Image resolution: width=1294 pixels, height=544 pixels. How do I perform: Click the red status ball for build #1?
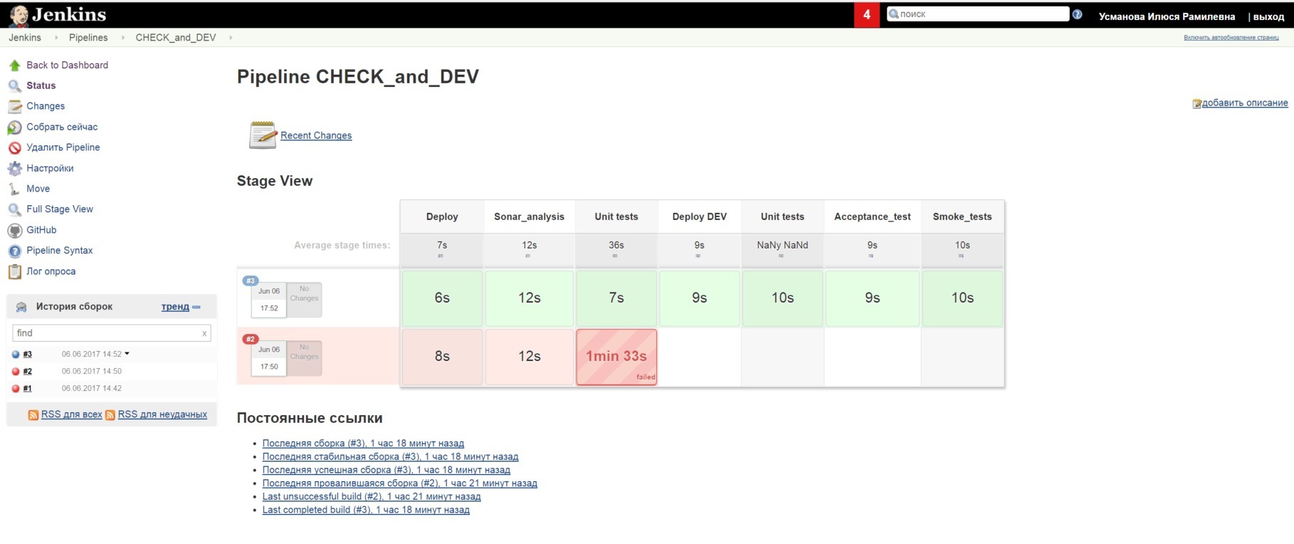[x=16, y=389]
